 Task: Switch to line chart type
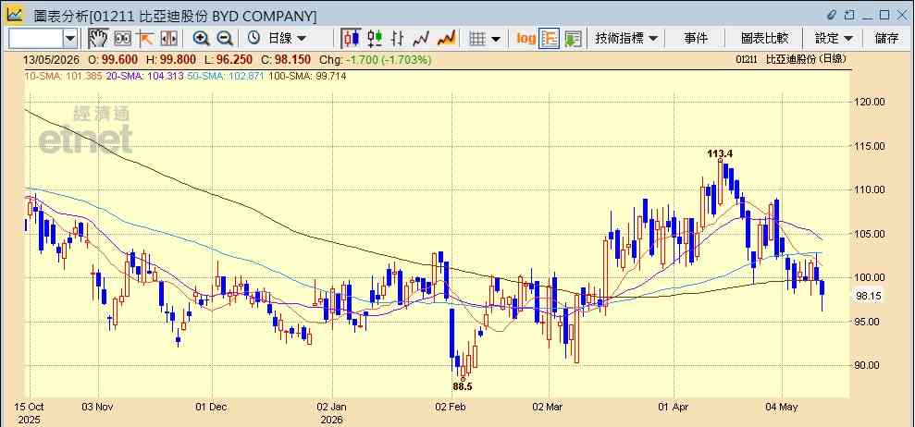click(x=421, y=39)
